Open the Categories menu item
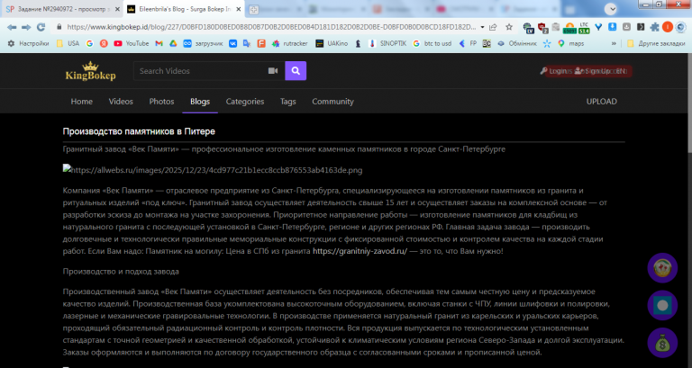Screen dimensions: 692x368 pyautogui.click(x=245, y=102)
